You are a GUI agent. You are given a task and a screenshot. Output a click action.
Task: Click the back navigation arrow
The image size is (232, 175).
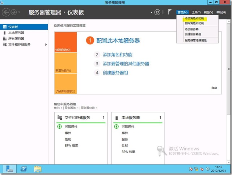point(6,12)
